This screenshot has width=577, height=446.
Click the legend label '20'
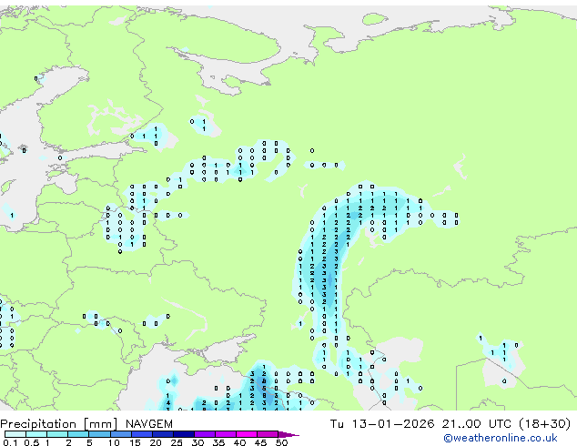(156, 442)
